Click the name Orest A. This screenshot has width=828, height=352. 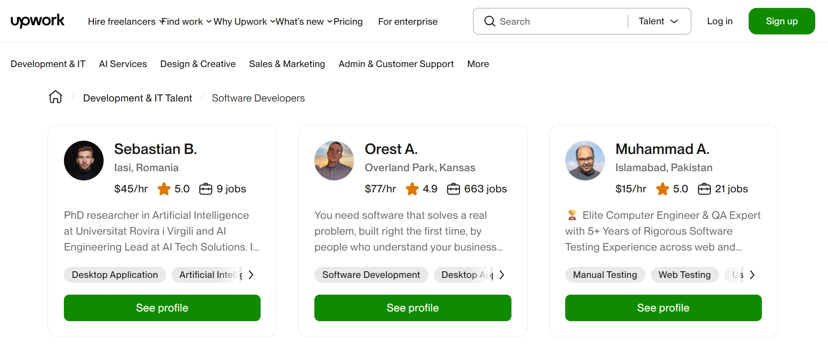391,149
